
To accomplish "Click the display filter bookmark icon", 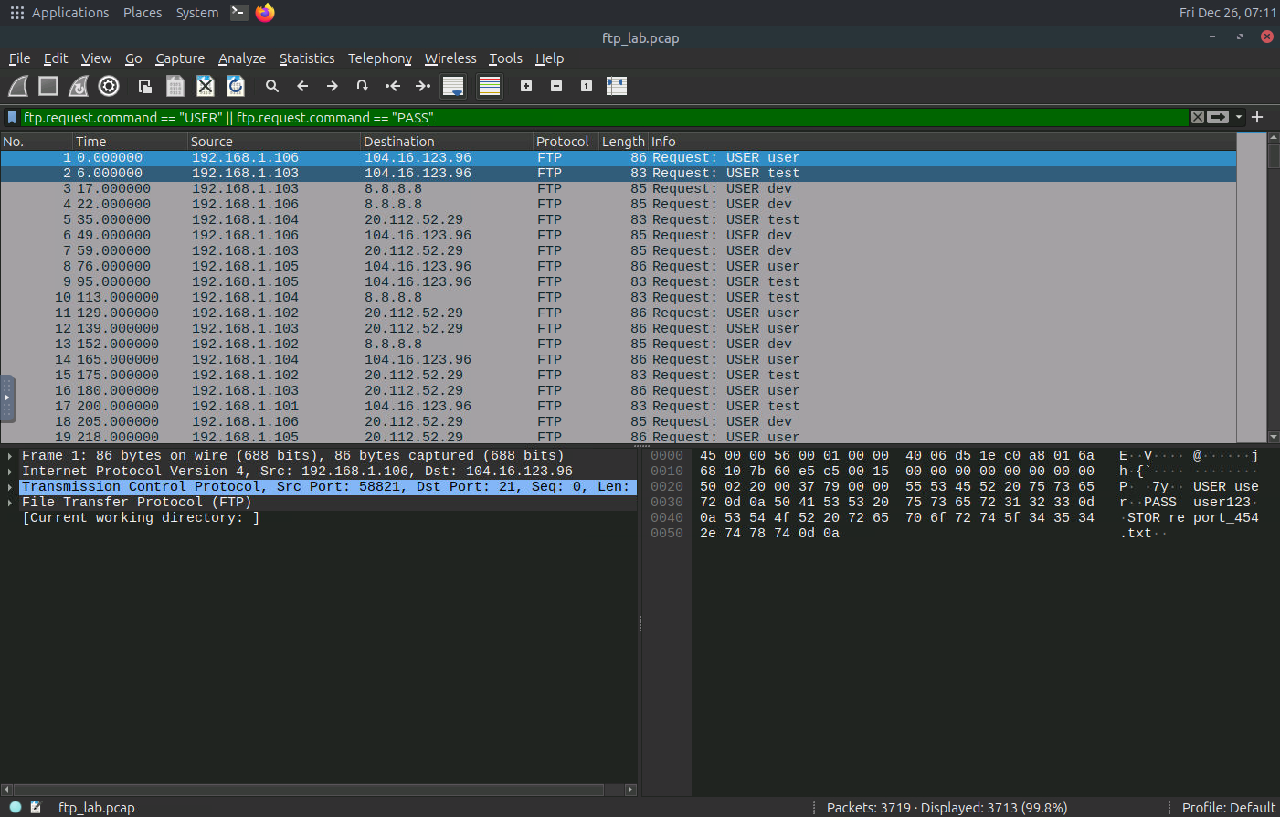I will coord(12,117).
